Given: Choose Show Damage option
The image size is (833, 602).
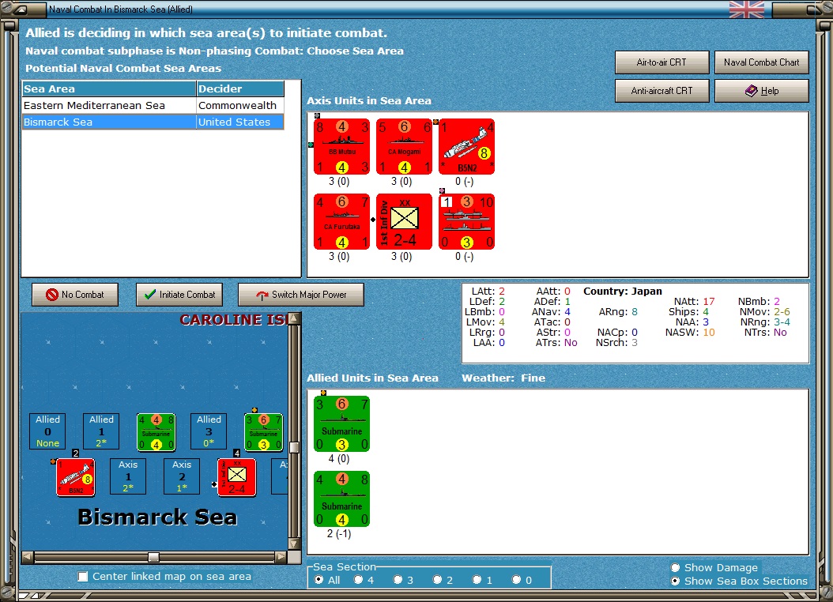Looking at the screenshot, I should pos(675,568).
